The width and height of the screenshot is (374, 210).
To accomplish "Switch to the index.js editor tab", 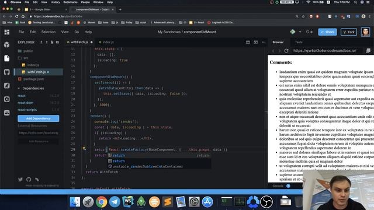I will [106, 42].
